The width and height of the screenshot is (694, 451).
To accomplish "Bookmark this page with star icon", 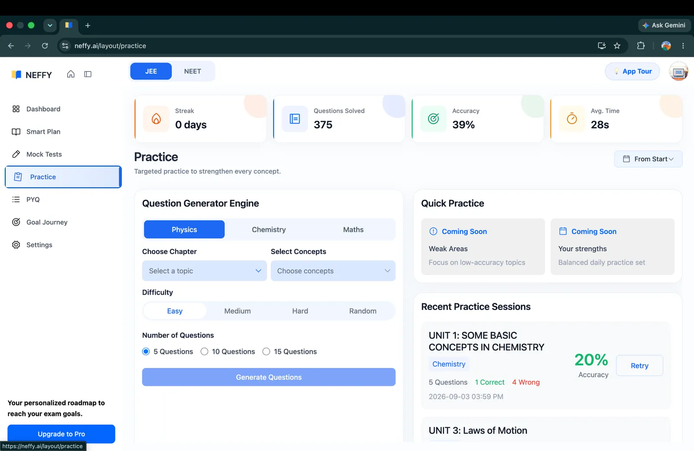I will (617, 45).
